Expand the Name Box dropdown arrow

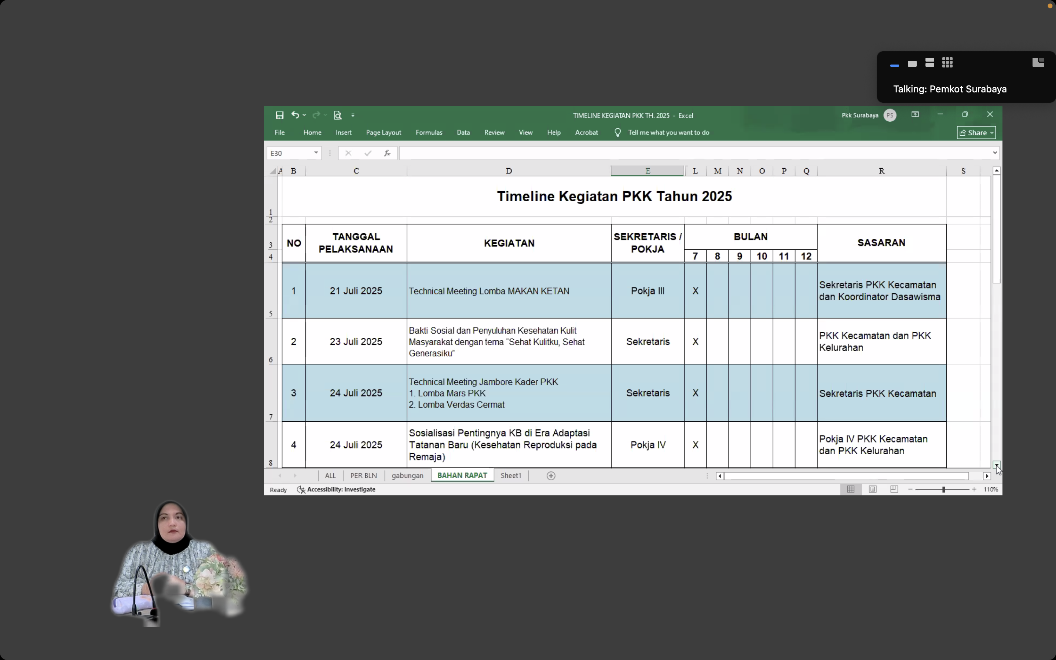point(316,153)
